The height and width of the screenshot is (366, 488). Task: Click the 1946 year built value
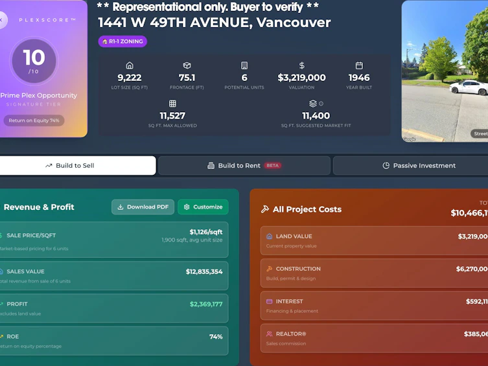pyautogui.click(x=359, y=78)
